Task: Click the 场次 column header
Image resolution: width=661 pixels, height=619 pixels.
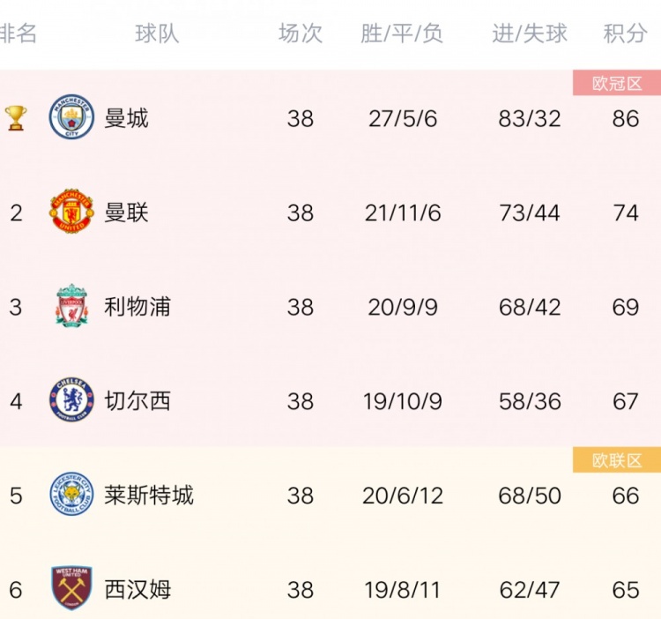Action: (x=301, y=34)
